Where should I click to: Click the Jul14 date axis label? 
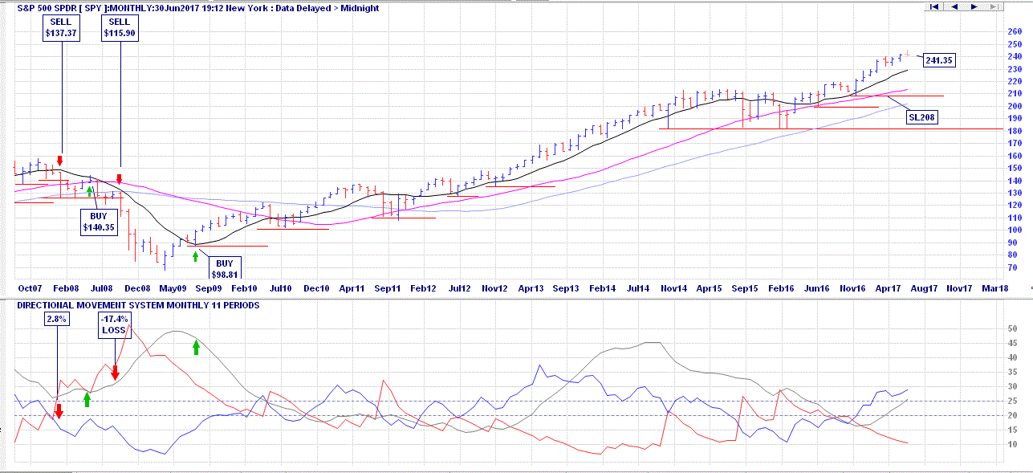(638, 287)
